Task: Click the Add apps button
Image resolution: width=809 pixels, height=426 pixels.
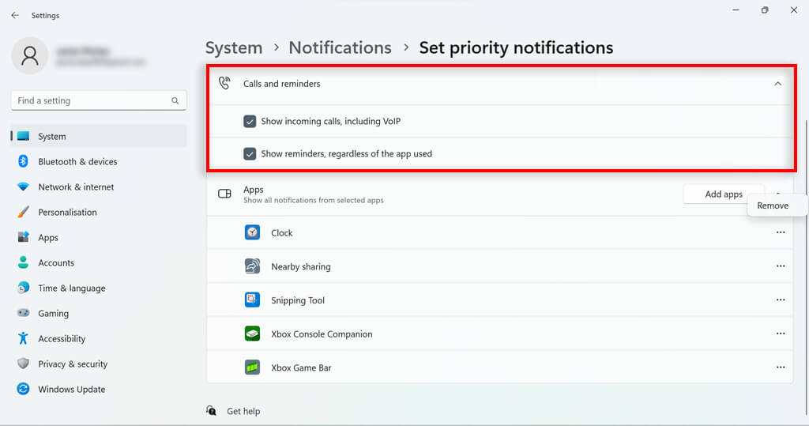Action: (723, 194)
